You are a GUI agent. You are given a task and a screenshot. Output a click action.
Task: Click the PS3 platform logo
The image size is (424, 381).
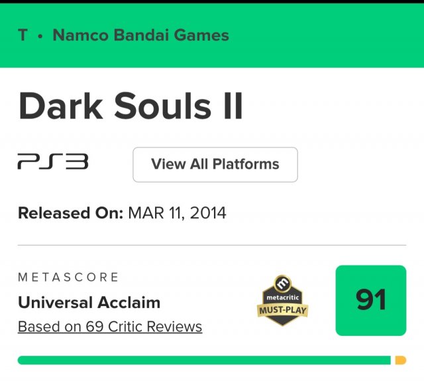(x=52, y=163)
